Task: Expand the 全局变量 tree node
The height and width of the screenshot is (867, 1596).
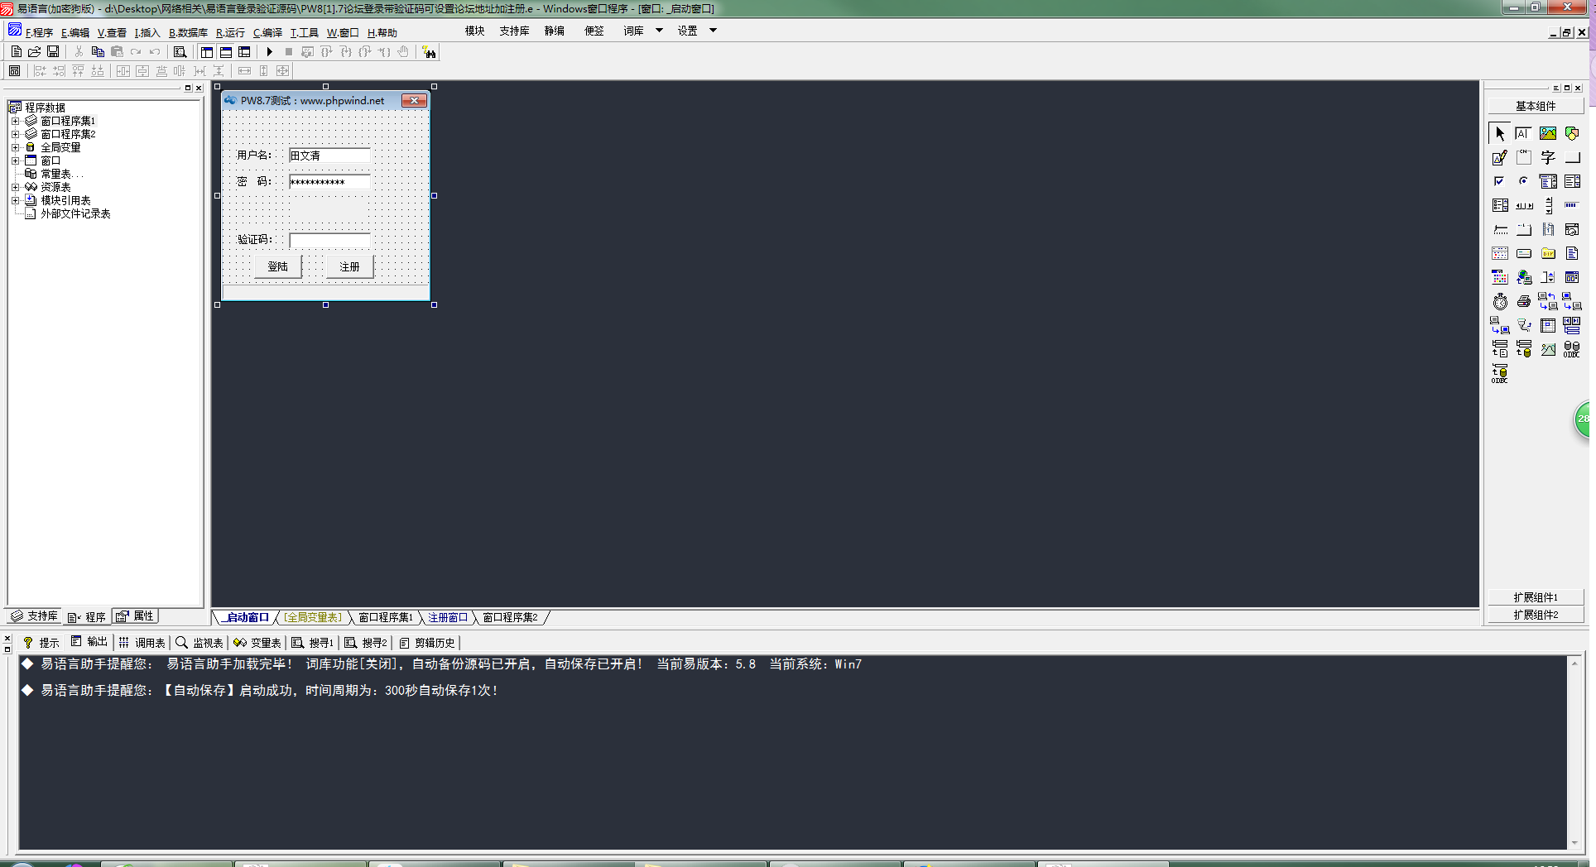Action: click(15, 147)
